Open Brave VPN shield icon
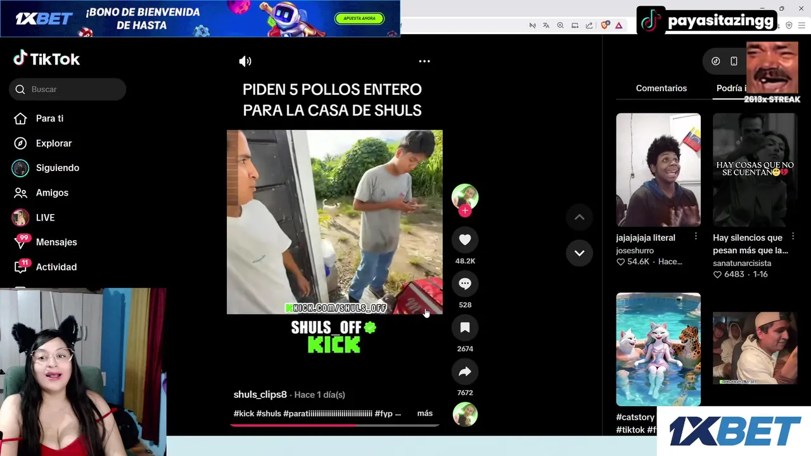811x456 pixels. pos(789,25)
